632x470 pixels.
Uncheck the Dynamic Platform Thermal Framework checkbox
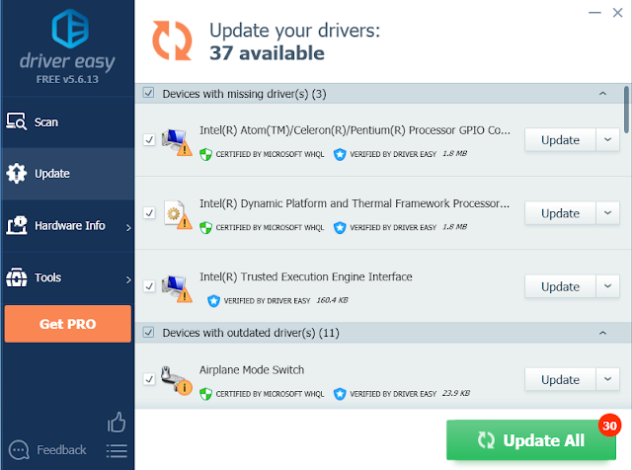[x=149, y=213]
